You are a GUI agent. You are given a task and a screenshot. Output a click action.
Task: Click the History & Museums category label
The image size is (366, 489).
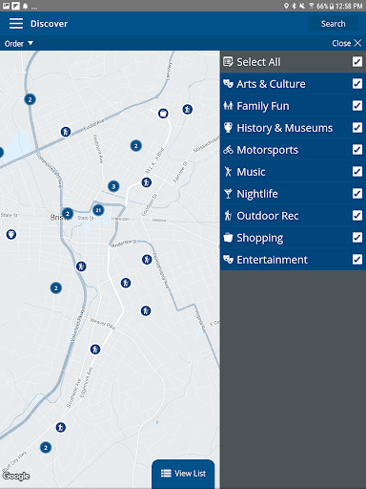click(285, 128)
